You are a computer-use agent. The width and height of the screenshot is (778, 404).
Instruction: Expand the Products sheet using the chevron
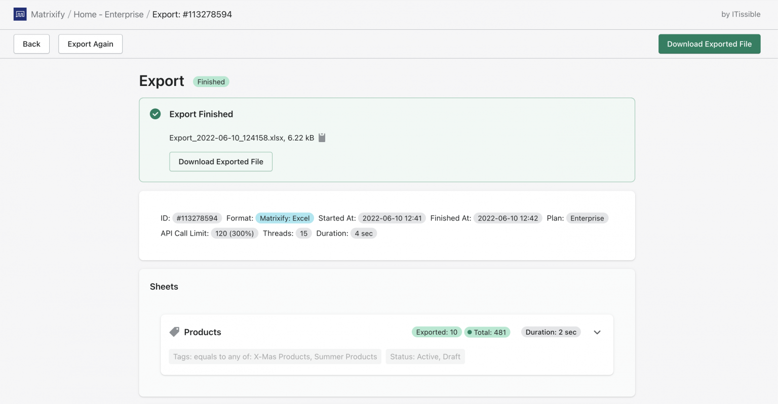click(597, 332)
